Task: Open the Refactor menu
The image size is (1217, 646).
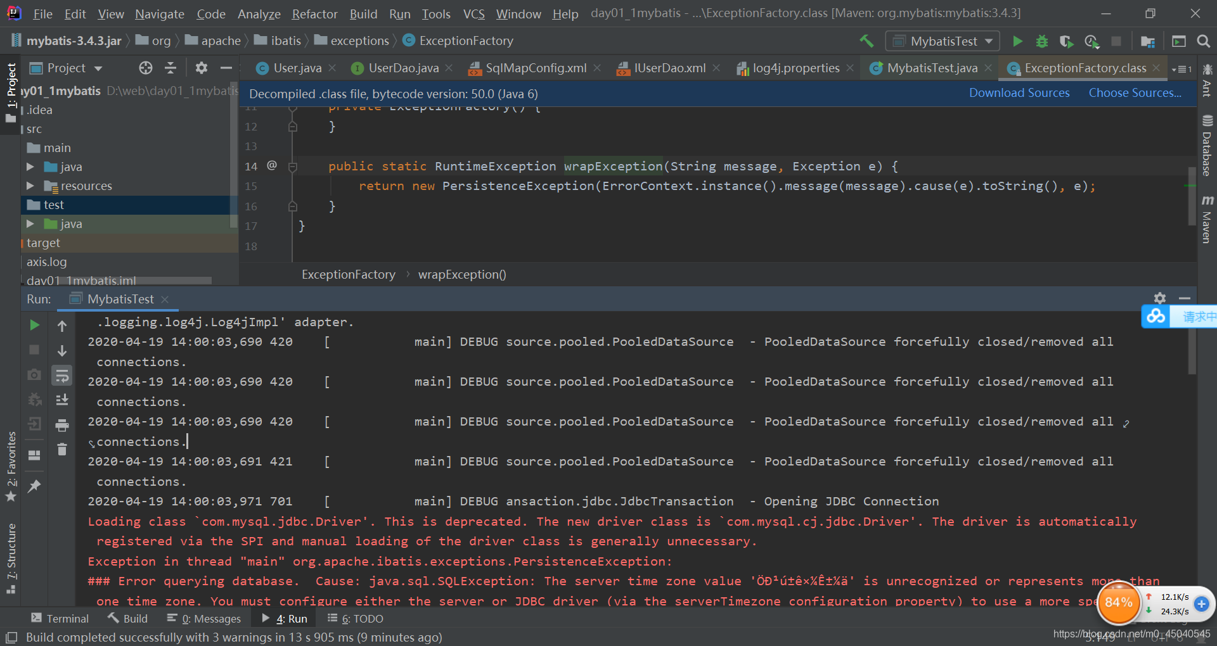Action: click(x=314, y=14)
